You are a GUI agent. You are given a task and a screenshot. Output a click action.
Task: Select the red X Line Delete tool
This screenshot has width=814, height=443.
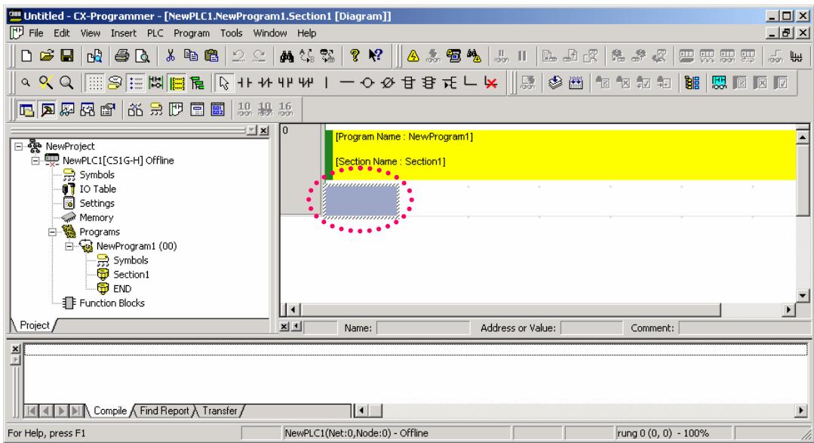click(490, 82)
